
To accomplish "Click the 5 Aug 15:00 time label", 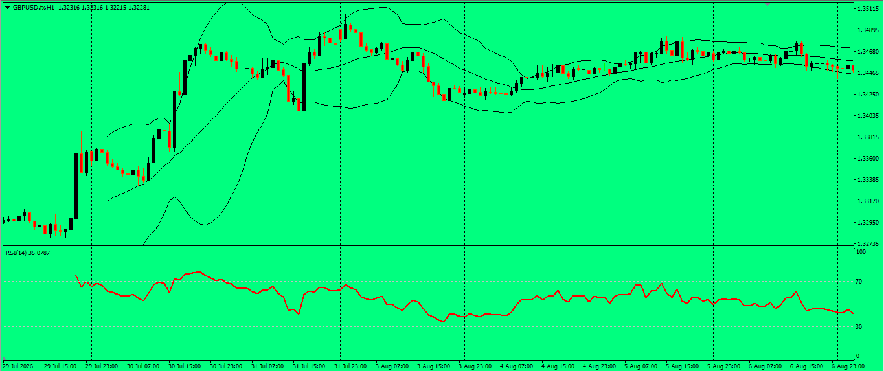I will click(x=682, y=366).
